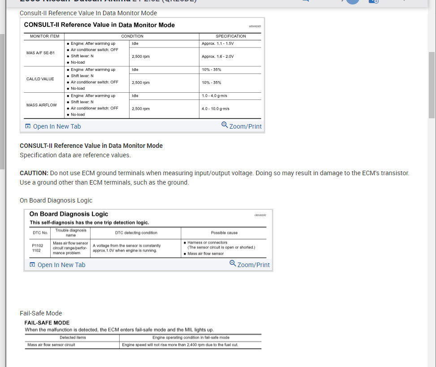Click the 'MONITOR ITEM' column header
The image size is (436, 367).
(44, 36)
